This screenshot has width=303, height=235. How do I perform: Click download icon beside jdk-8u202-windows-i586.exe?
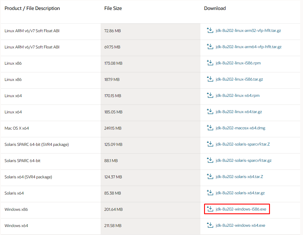[x=210, y=209]
